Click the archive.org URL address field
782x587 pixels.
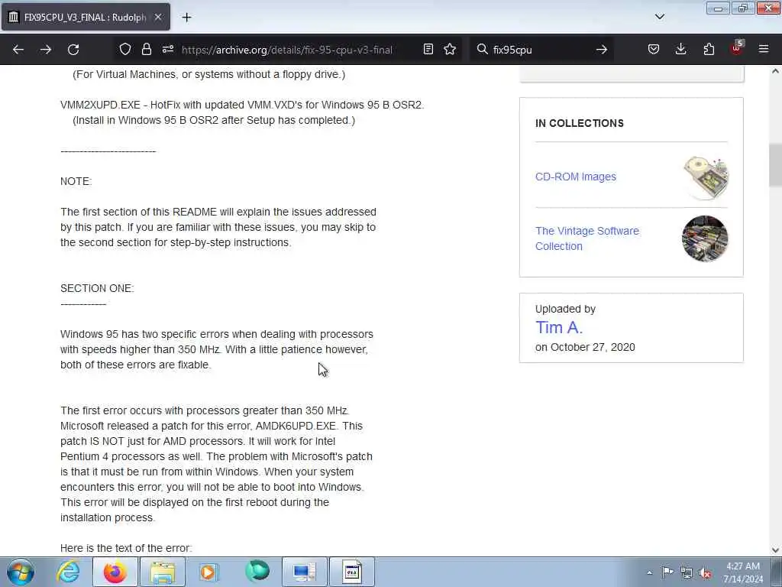[287, 50]
